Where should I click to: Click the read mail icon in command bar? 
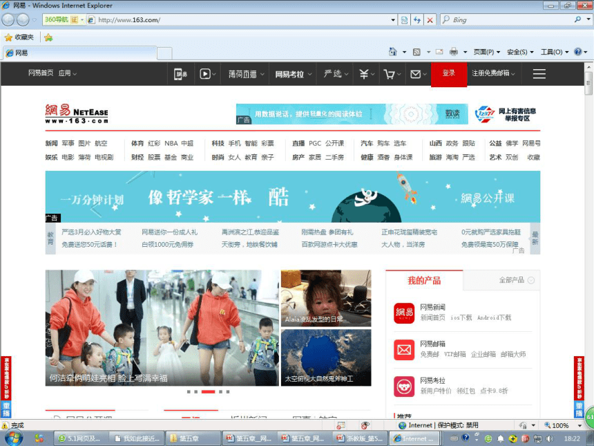439,52
